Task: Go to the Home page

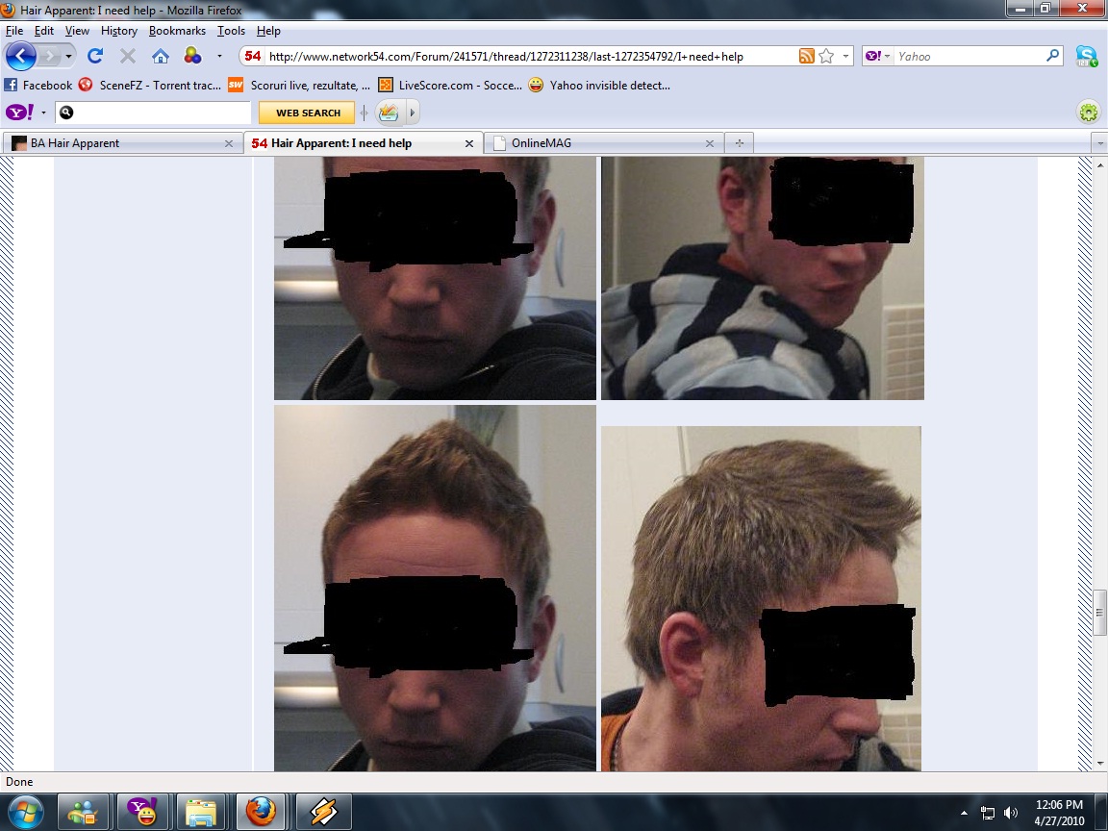Action: coord(160,56)
